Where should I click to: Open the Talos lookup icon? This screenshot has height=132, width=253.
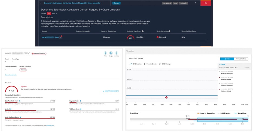[105, 53]
